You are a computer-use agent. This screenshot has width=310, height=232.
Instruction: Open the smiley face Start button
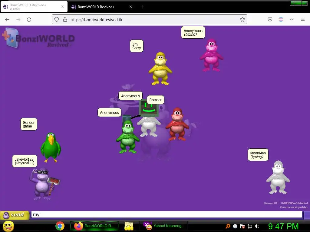pos(8,226)
